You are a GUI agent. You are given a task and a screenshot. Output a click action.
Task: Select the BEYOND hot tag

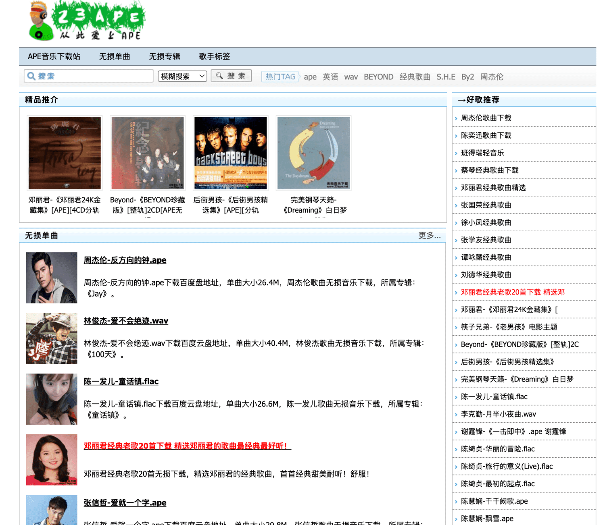point(378,77)
